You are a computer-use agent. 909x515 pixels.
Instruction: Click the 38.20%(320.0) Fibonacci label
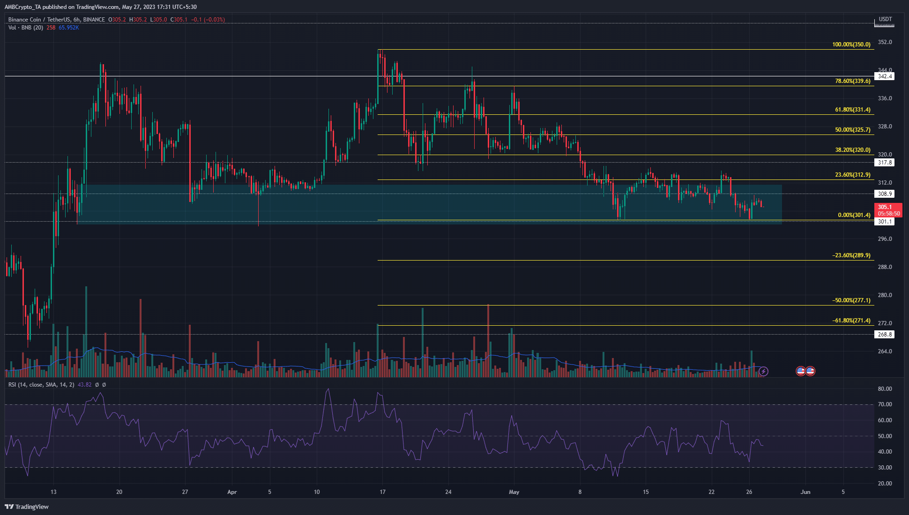pos(853,150)
